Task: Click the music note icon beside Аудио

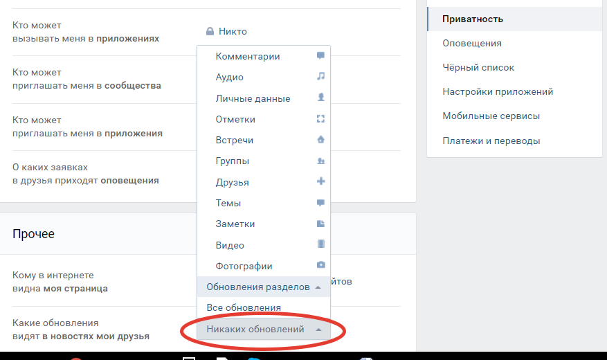Action: click(320, 77)
